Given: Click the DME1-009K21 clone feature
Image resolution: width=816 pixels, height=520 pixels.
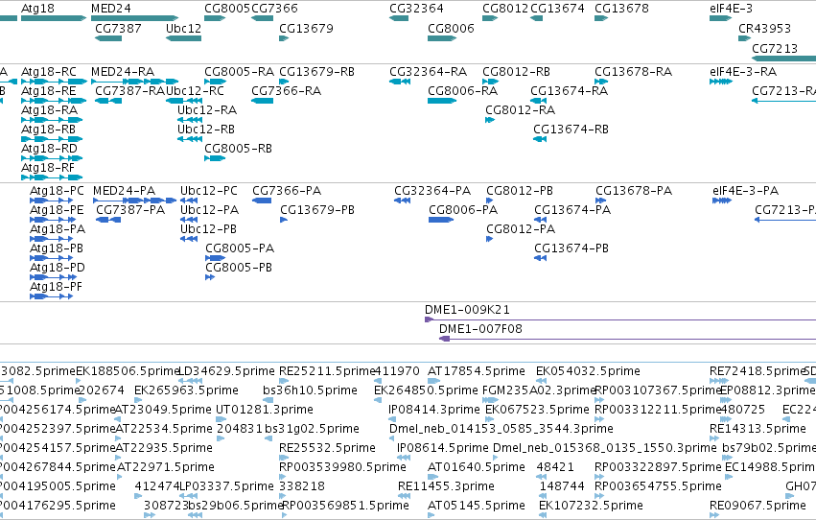Looking at the screenshot, I should click(620, 319).
